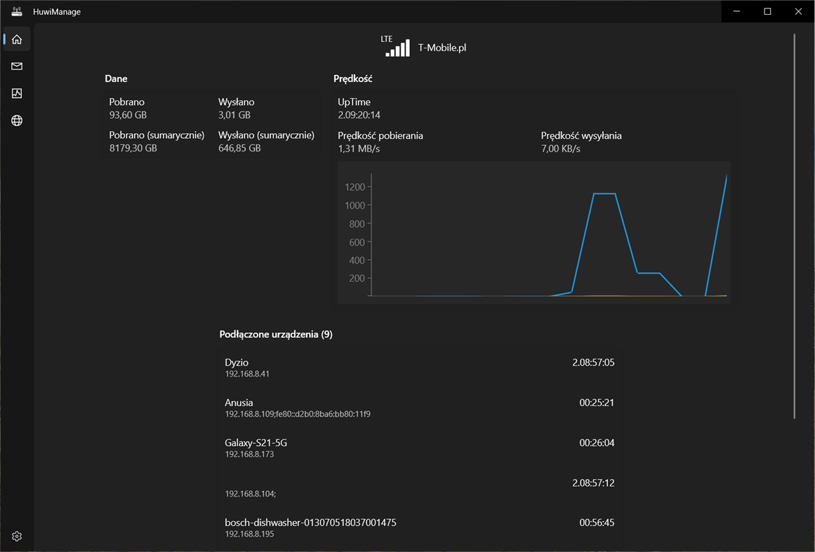Image resolution: width=815 pixels, height=552 pixels.
Task: Open the SIM card panel icon
Action: (16, 93)
